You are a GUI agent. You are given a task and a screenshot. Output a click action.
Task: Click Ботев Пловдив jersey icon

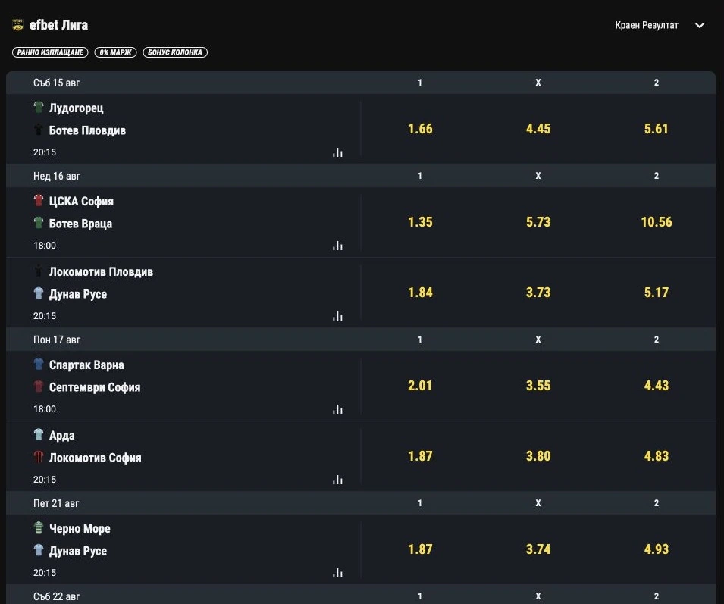(x=39, y=130)
